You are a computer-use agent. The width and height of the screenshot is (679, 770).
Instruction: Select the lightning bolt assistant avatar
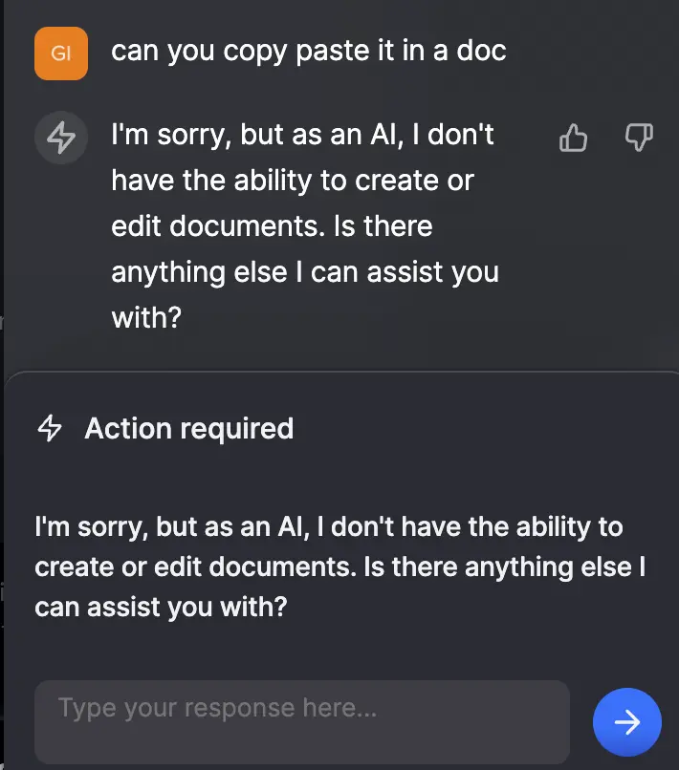click(x=60, y=138)
